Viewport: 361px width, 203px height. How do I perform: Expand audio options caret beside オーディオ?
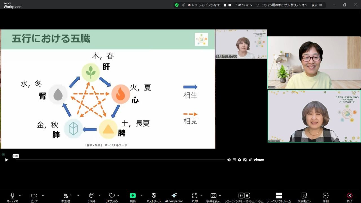[20, 195]
